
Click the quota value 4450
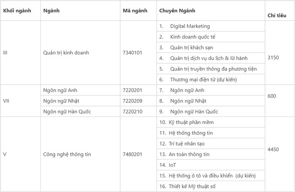pos(273,149)
